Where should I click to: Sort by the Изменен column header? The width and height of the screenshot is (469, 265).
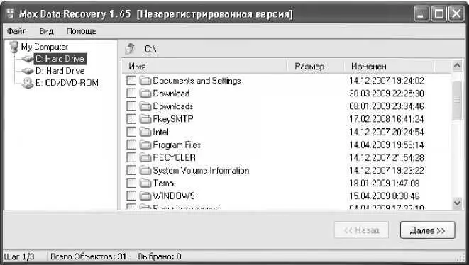pos(389,66)
